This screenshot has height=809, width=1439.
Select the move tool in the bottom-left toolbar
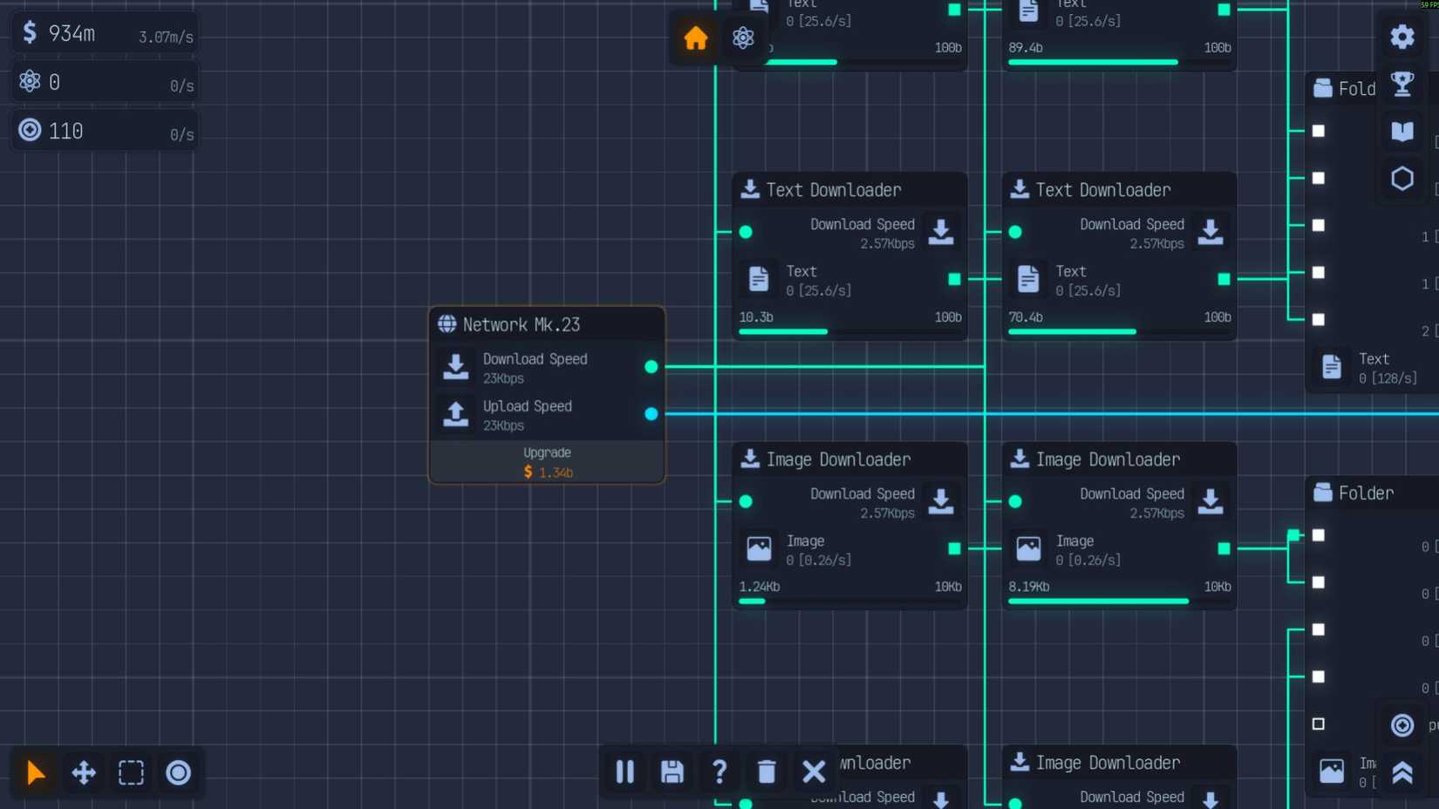coord(83,772)
